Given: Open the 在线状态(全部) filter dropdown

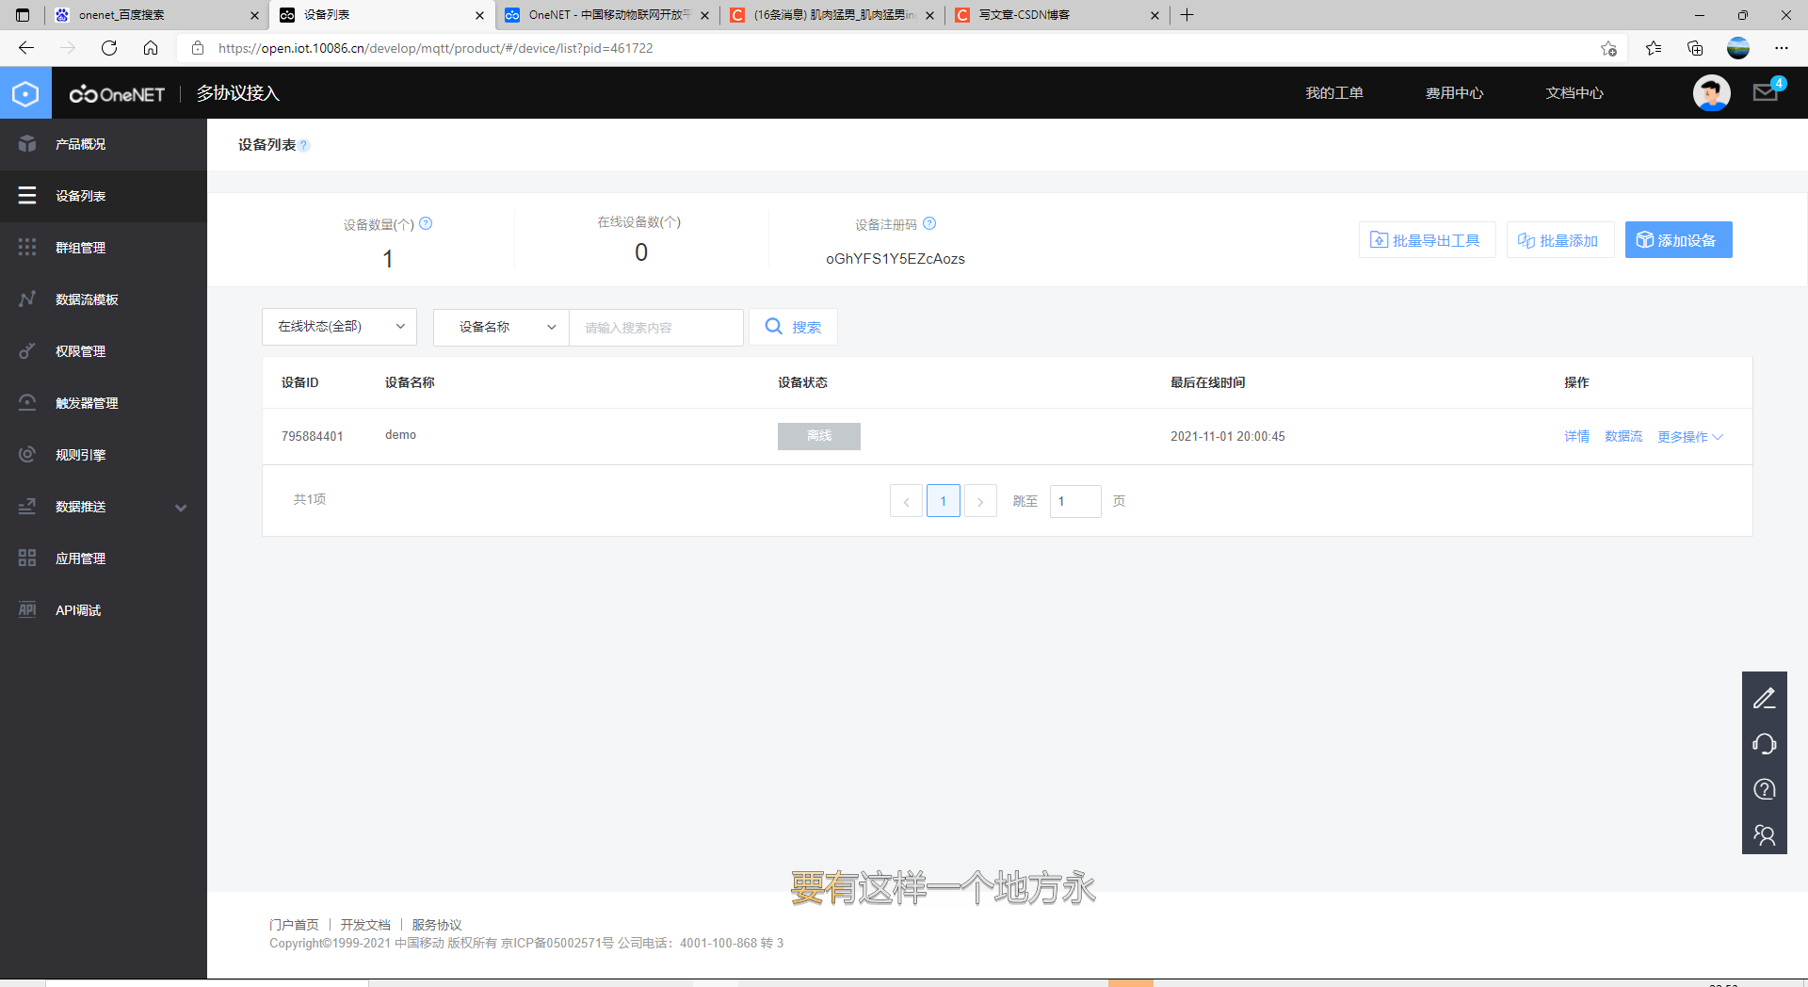Looking at the screenshot, I should pyautogui.click(x=339, y=327).
